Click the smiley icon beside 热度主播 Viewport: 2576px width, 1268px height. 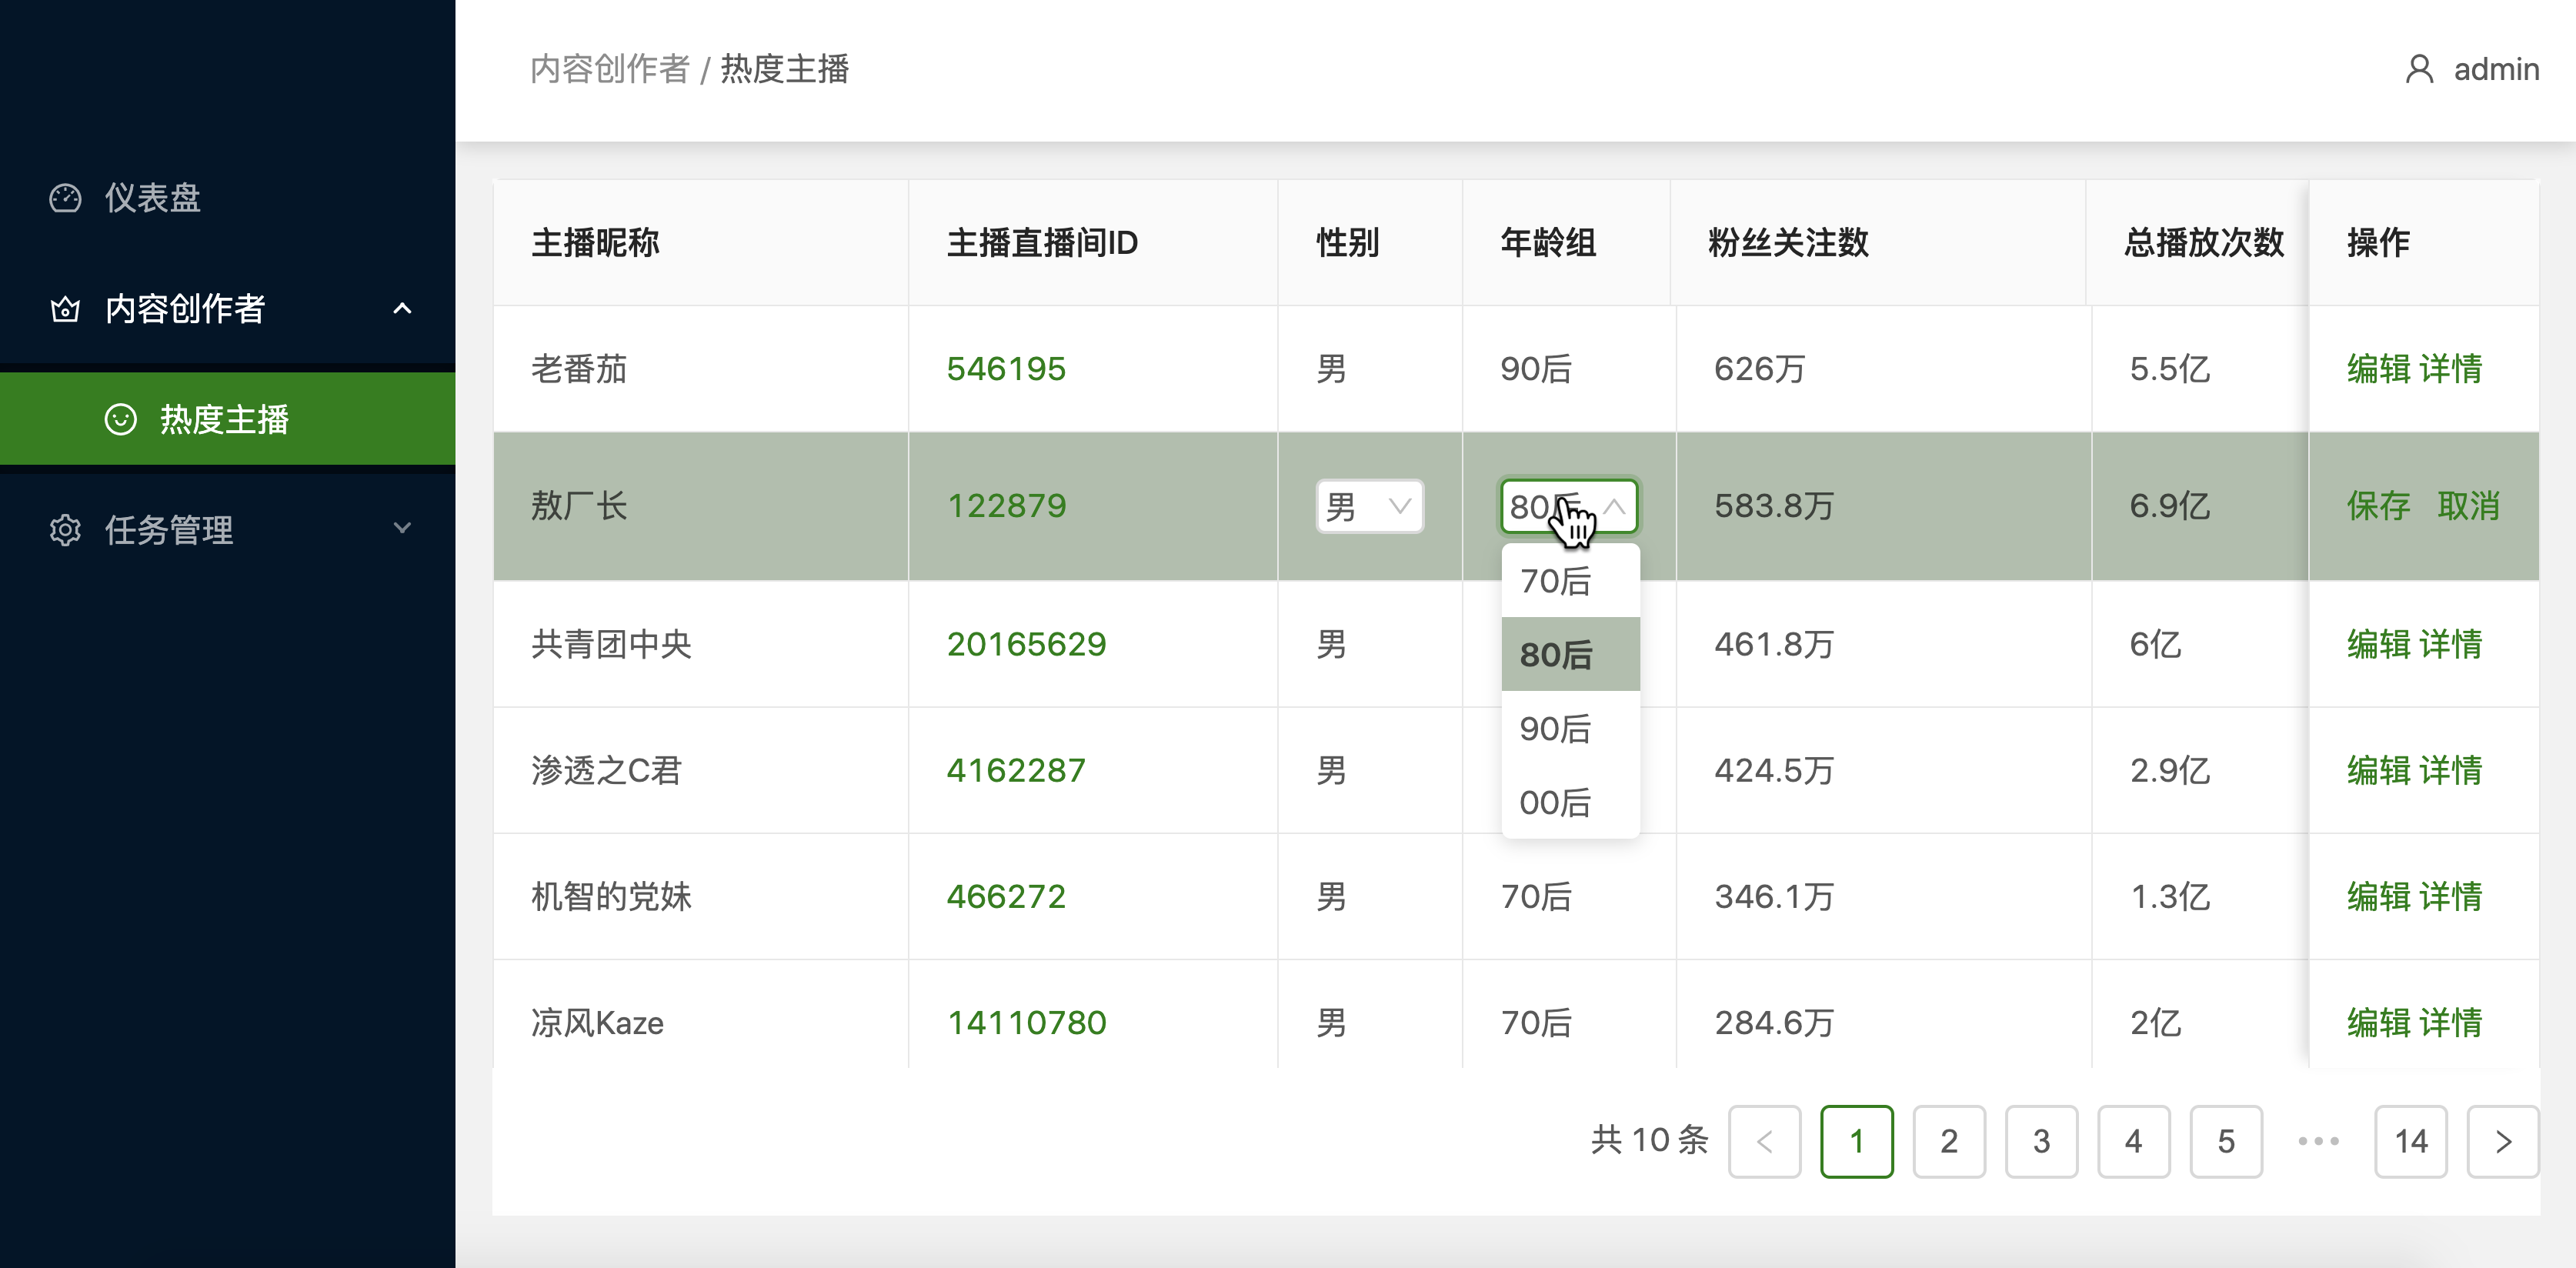pos(120,419)
